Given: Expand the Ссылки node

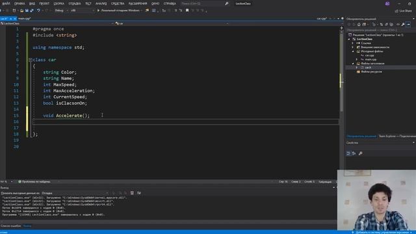Looking at the screenshot, I should click(353, 43).
